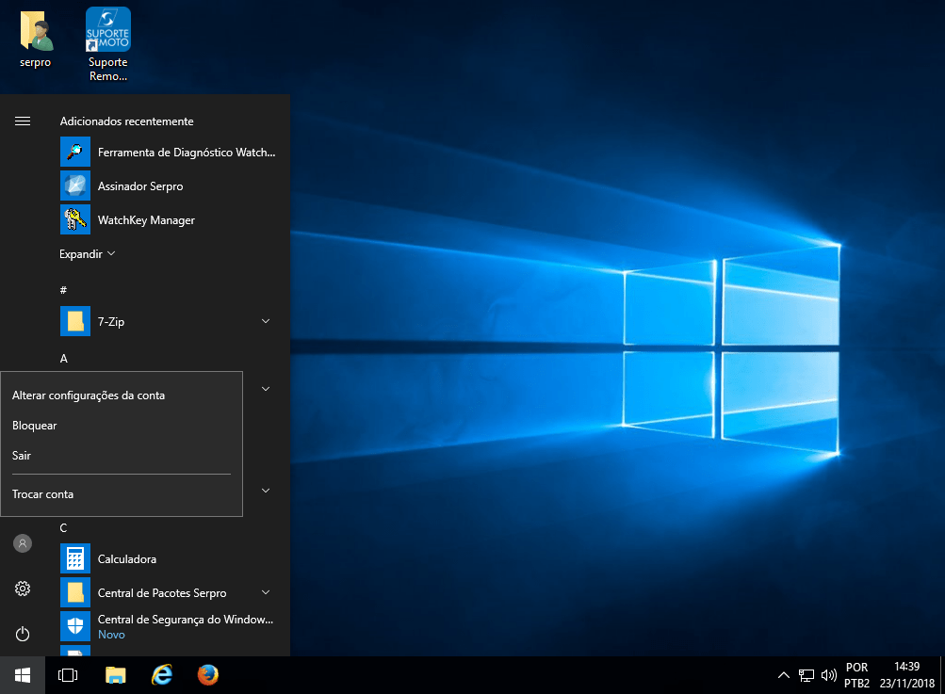Click Alterar configurações da conta

click(89, 395)
